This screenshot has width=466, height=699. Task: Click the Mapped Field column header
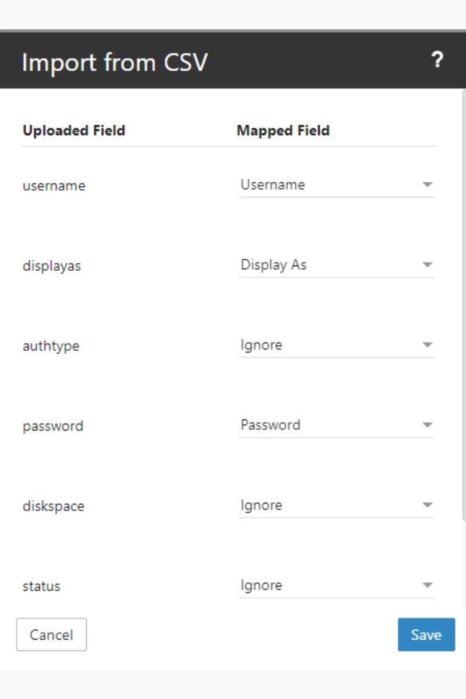tap(283, 130)
